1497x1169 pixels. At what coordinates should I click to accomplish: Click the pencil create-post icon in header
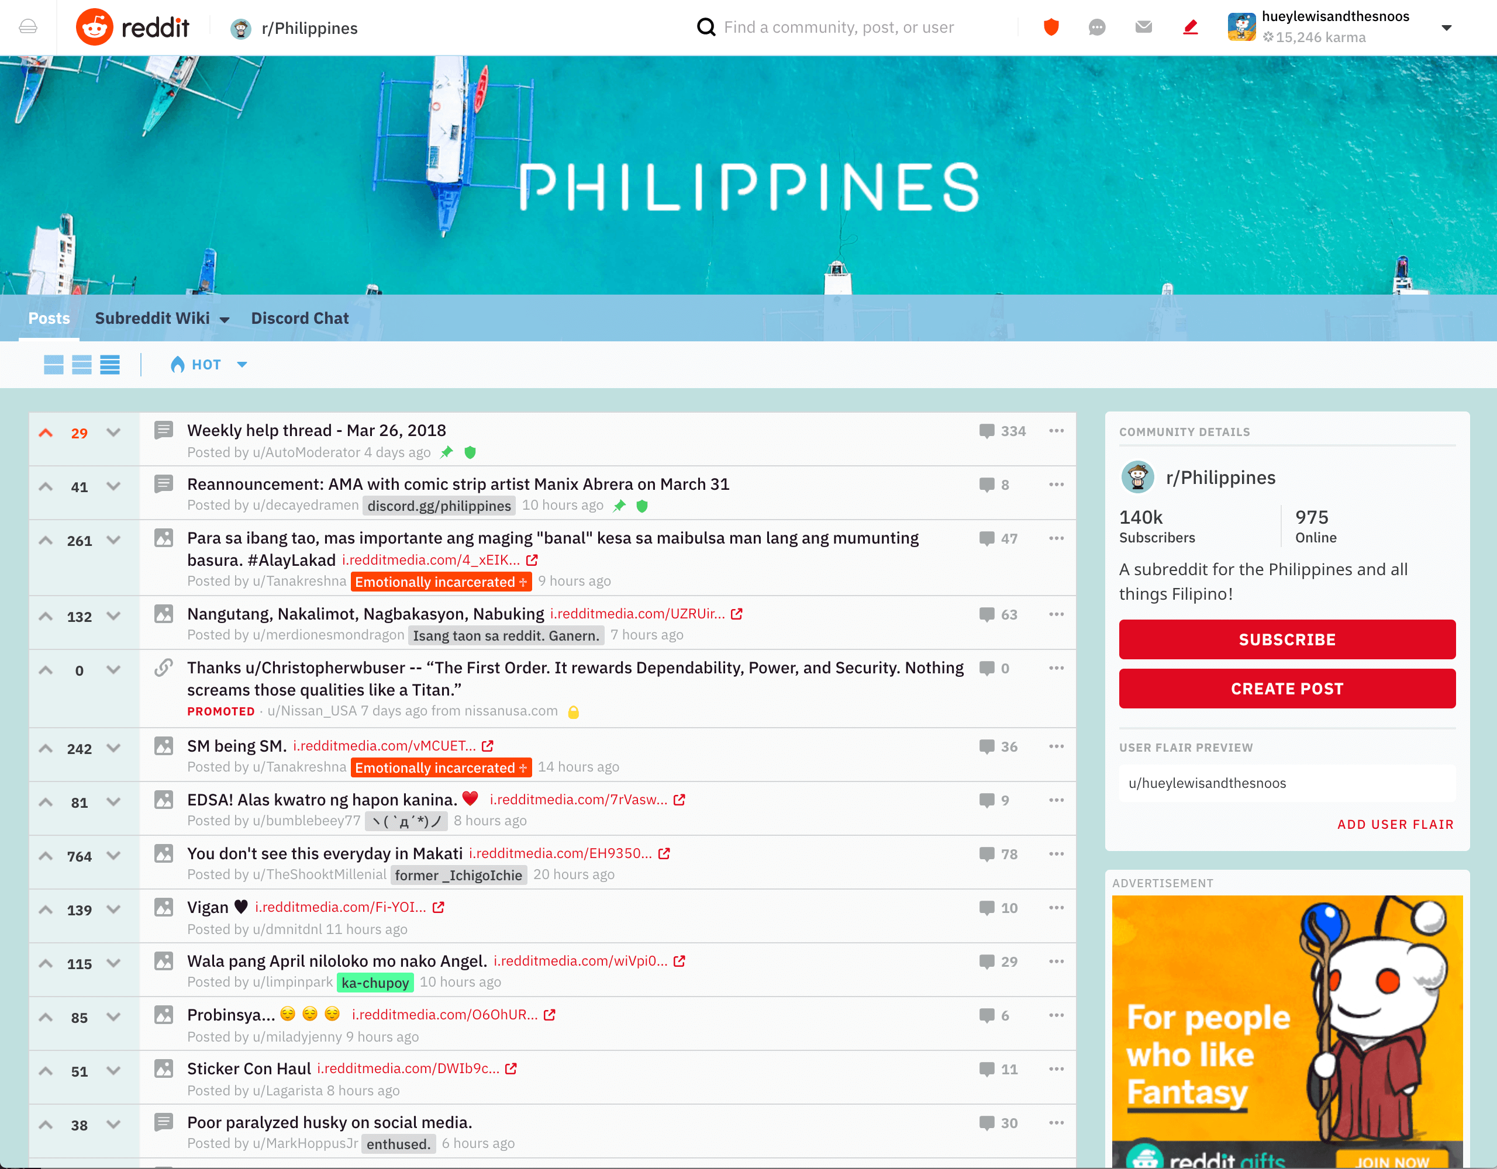click(x=1191, y=27)
